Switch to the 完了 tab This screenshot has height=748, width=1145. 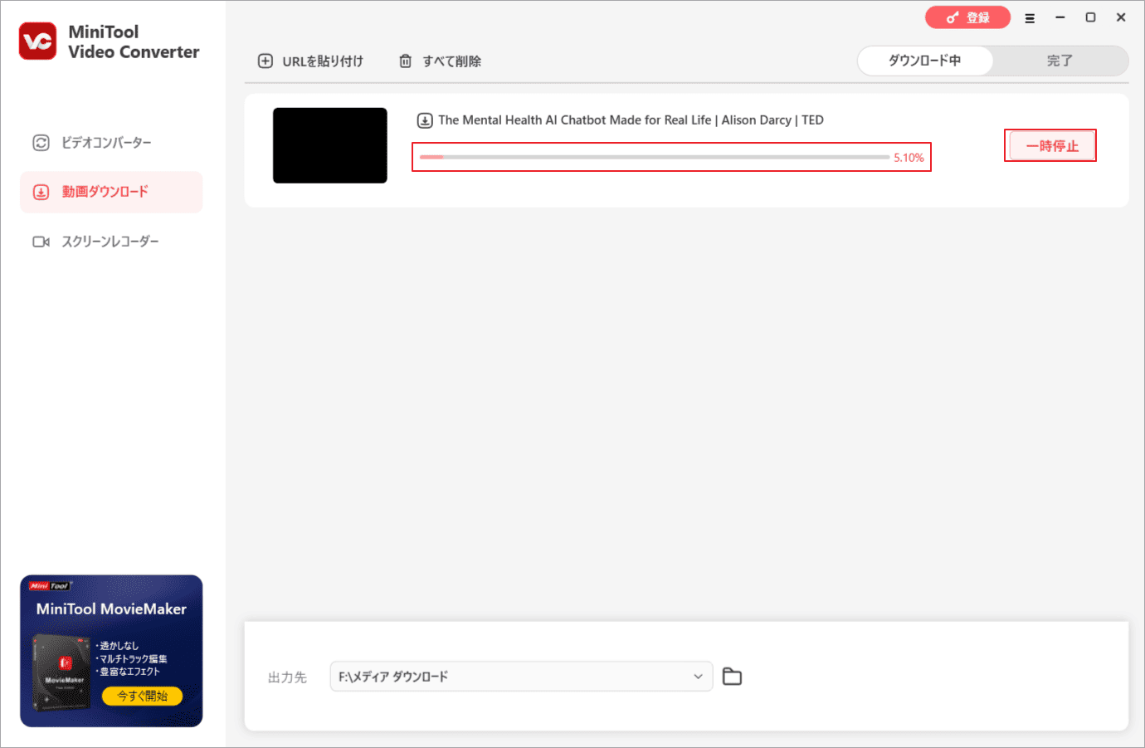point(1060,61)
